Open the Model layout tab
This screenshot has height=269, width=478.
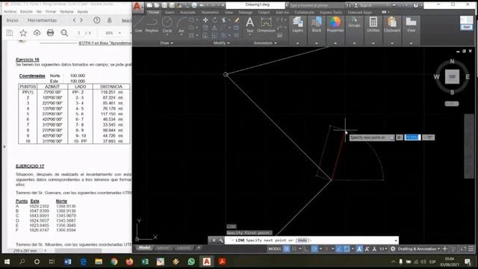144,247
